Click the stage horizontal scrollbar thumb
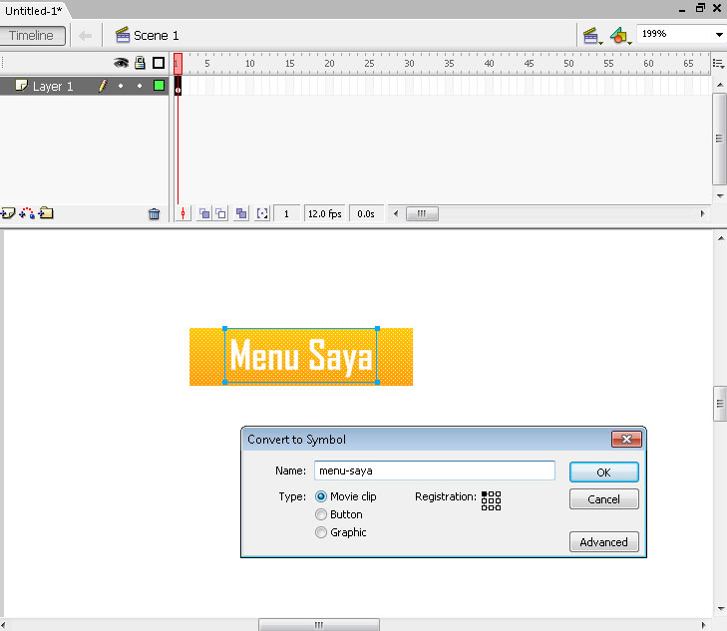The image size is (727, 631). 319,624
